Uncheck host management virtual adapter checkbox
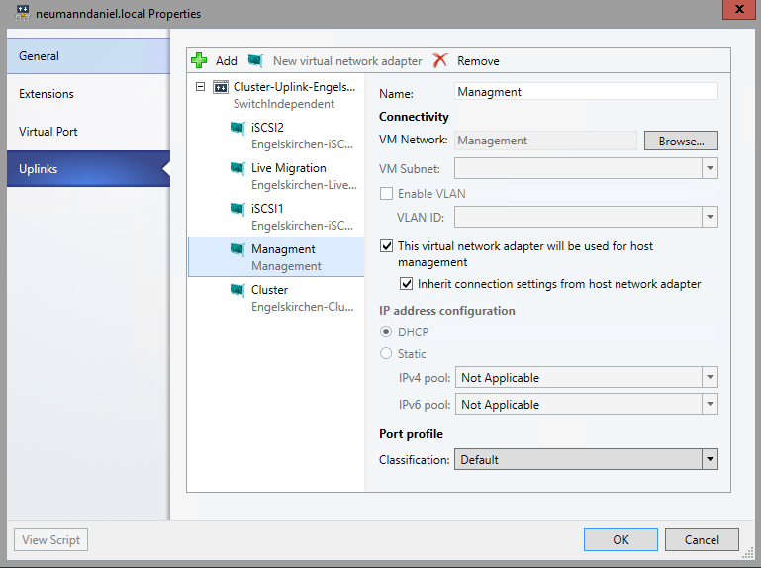The image size is (761, 568). pyautogui.click(x=387, y=246)
